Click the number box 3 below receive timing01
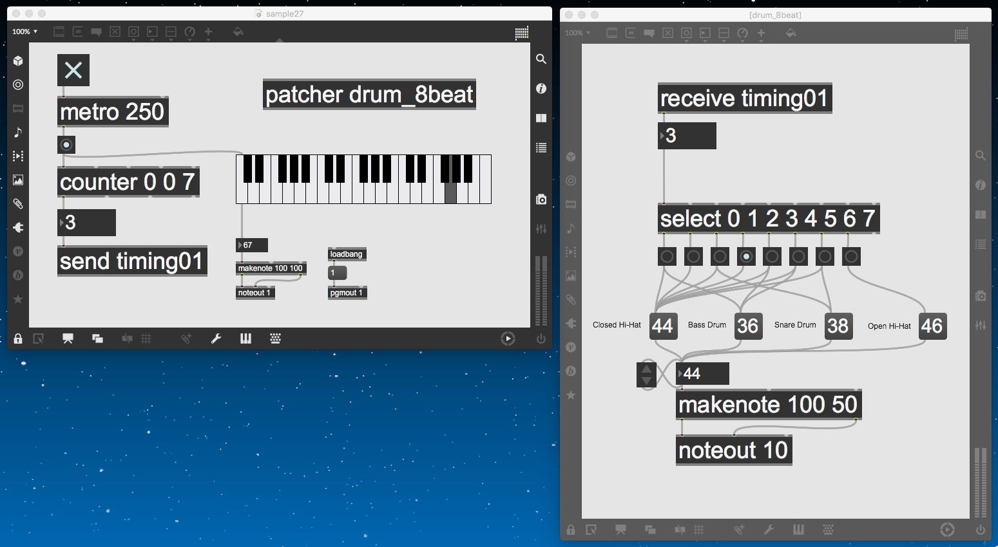 point(687,136)
